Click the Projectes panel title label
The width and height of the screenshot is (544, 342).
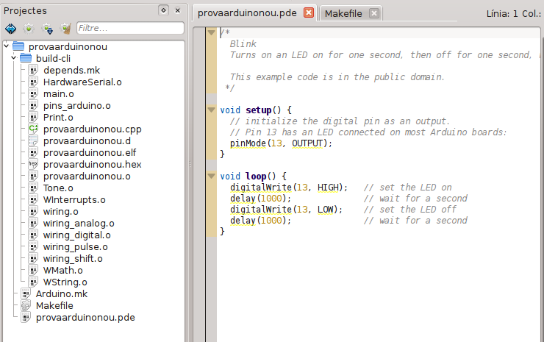25,11
